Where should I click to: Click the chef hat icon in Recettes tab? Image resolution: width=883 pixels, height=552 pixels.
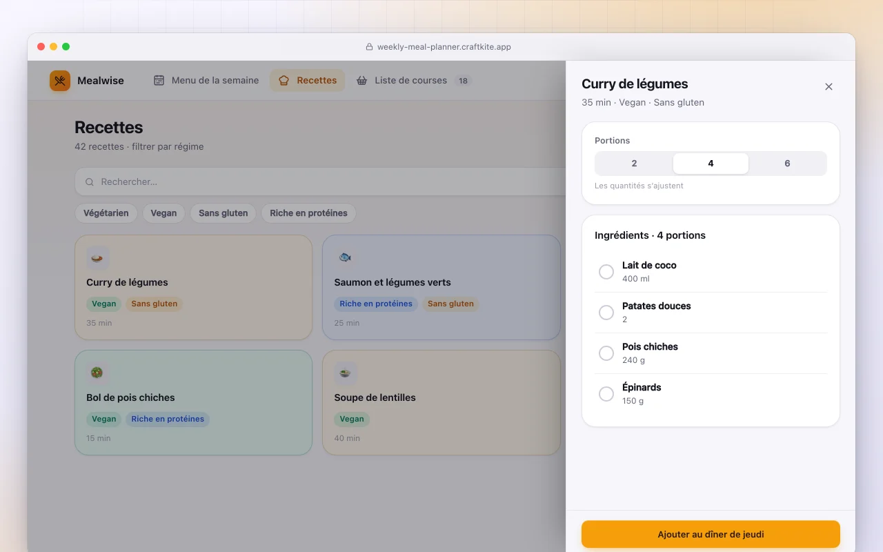pos(284,81)
